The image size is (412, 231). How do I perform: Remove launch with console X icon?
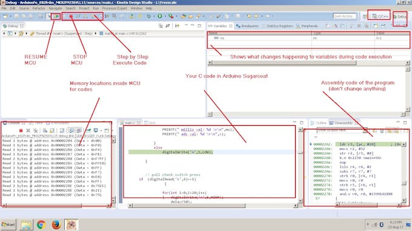28,130
